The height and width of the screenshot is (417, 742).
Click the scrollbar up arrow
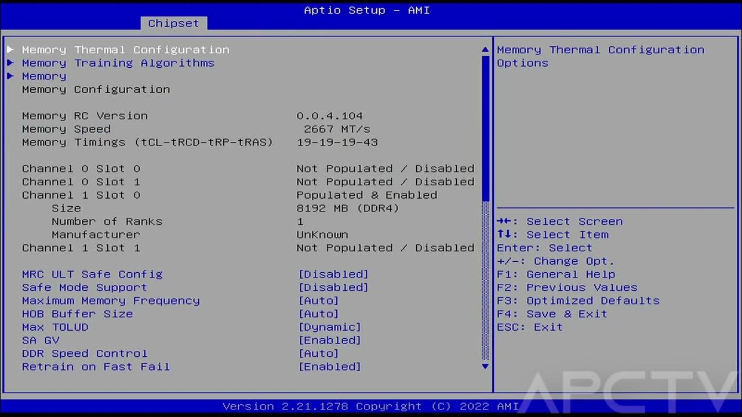(485, 50)
